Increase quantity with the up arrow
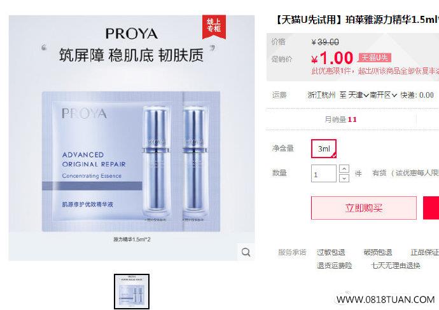439x310 pixels. coord(344,168)
